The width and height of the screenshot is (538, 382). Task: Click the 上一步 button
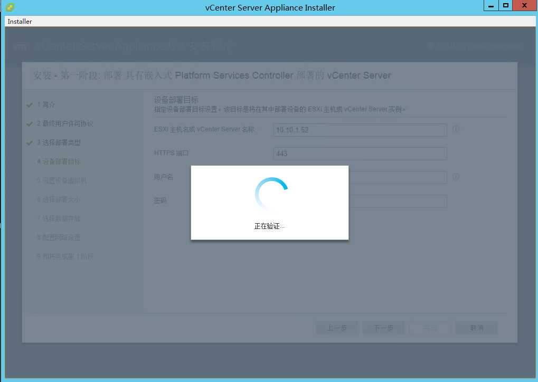coord(337,328)
